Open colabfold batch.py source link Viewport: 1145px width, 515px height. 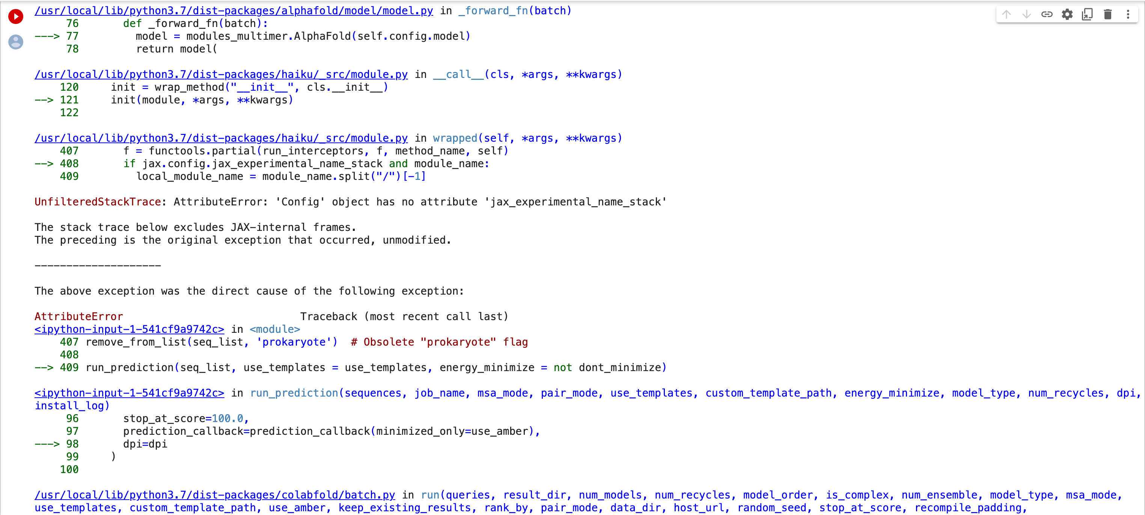point(214,495)
